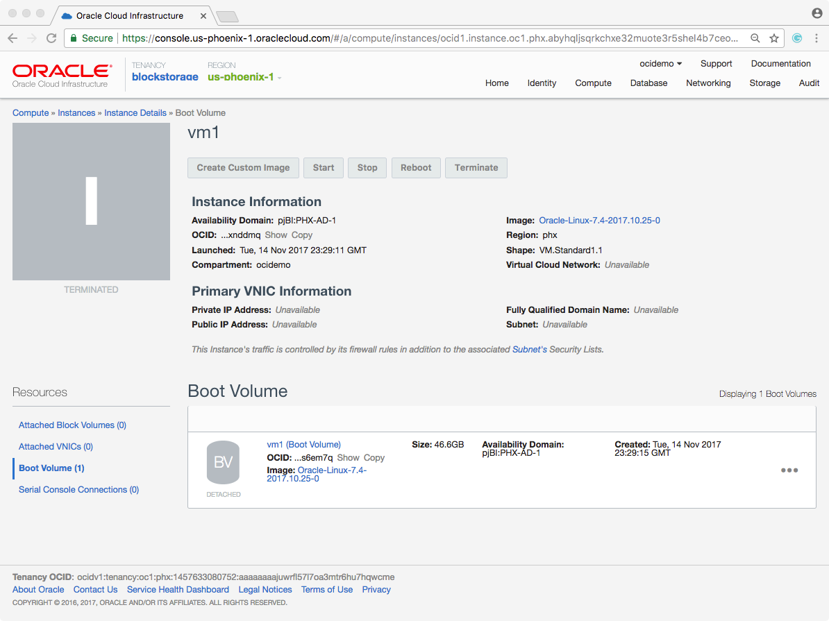The width and height of the screenshot is (829, 621).
Task: Click the browser address bar URL
Action: pyautogui.click(x=430, y=39)
